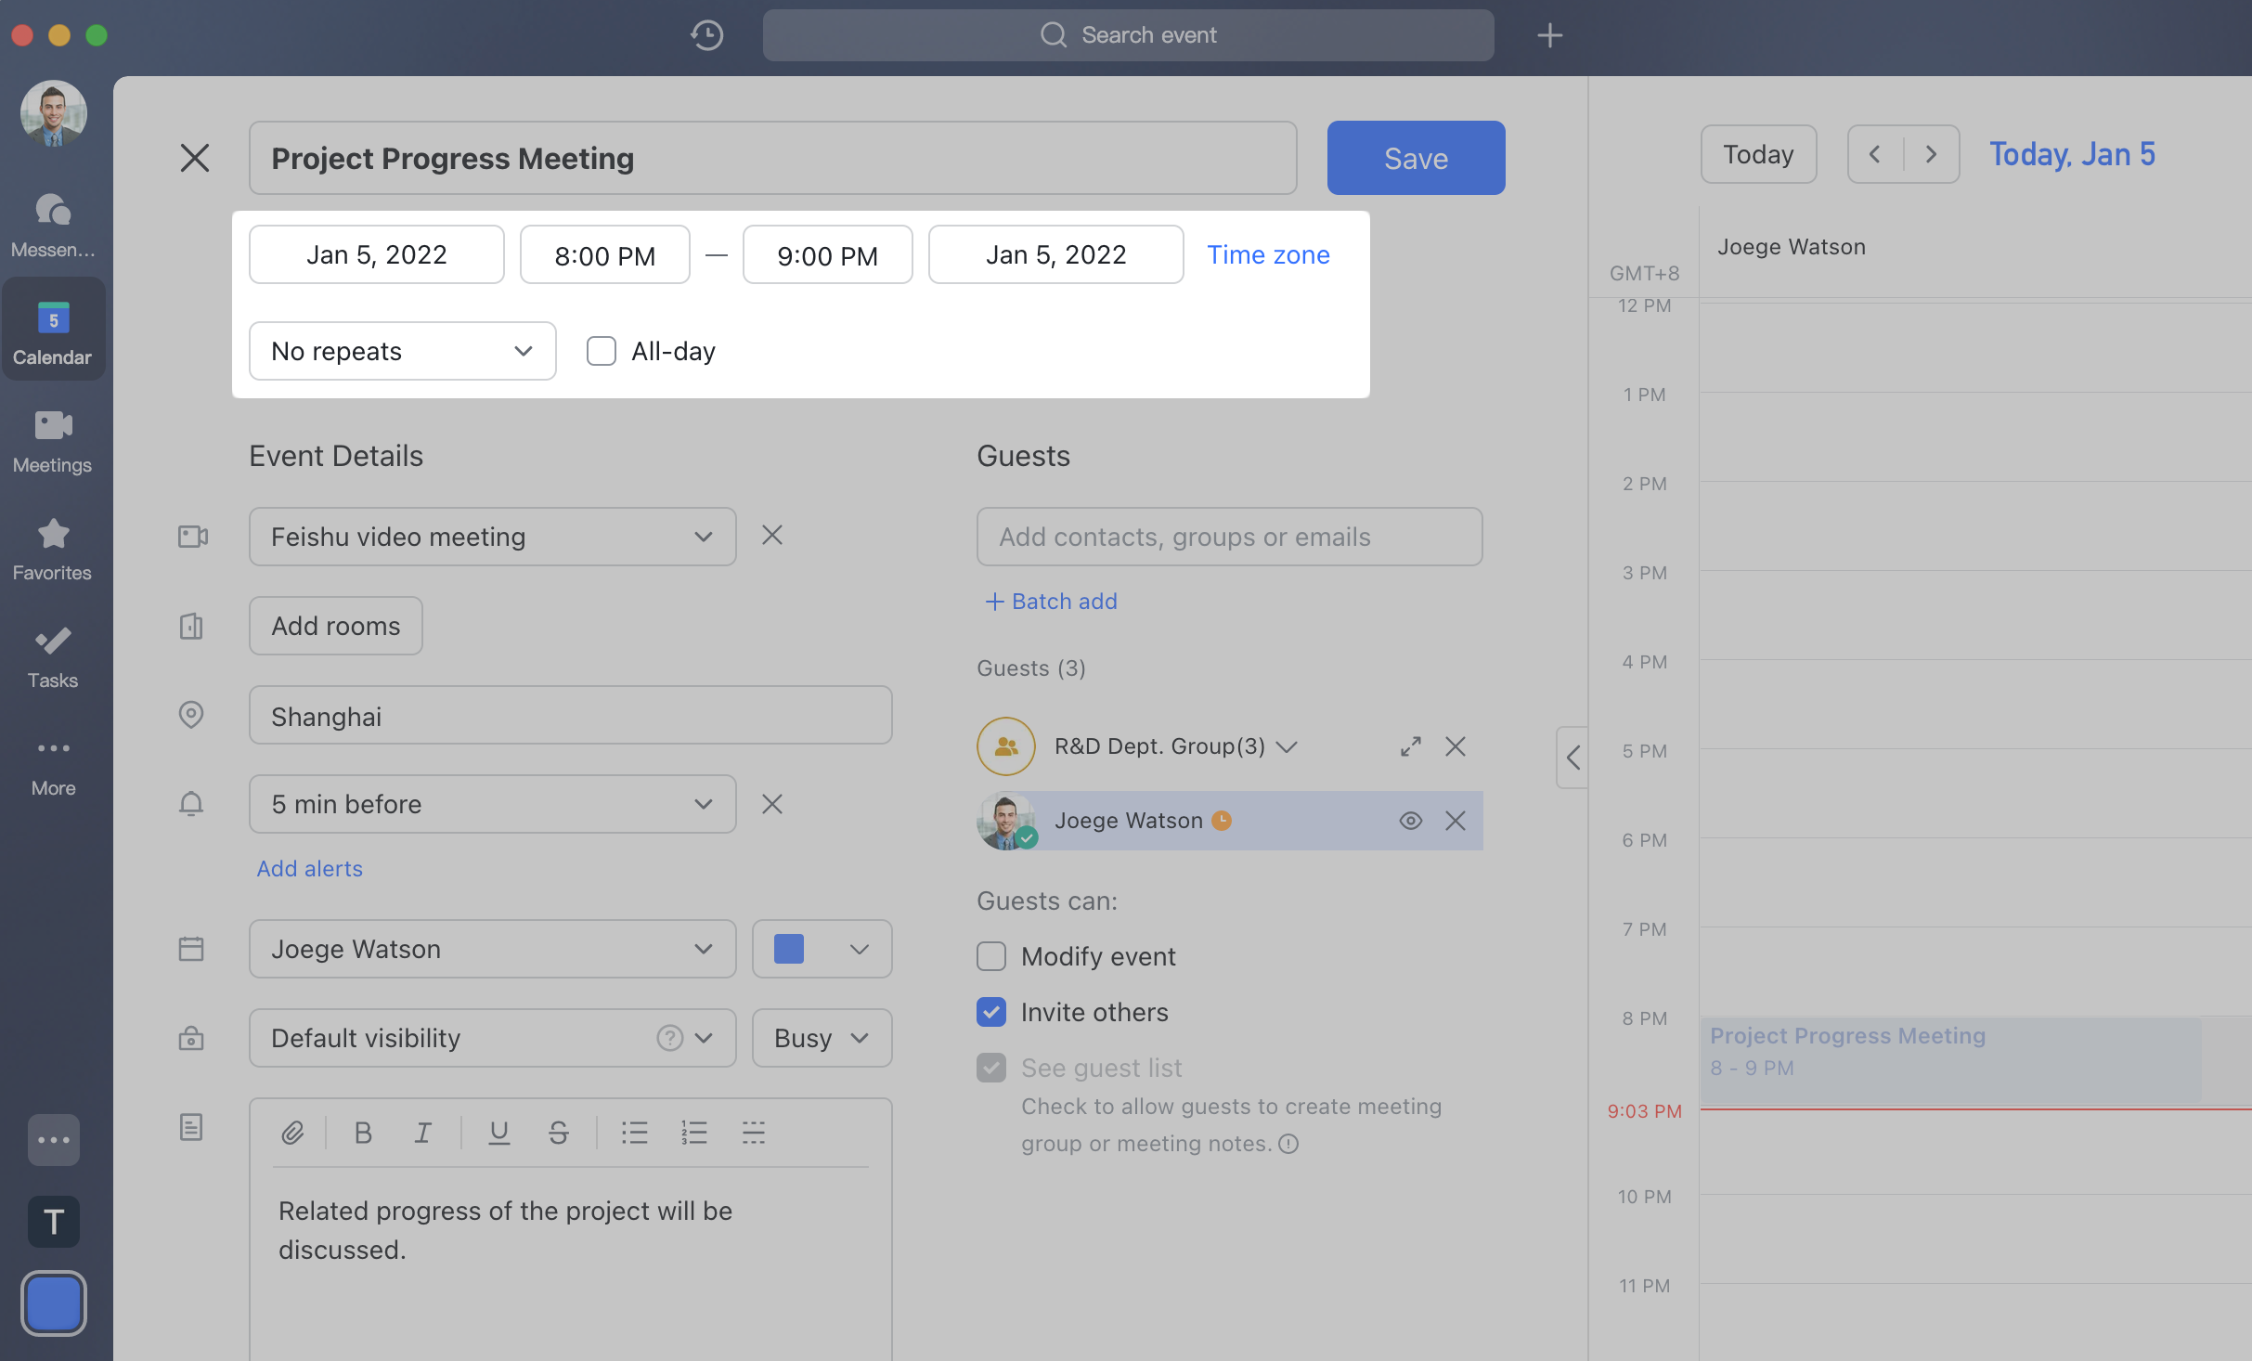Expand the Busy status dropdown
Screen dimensions: 2252x1361
(822, 1038)
